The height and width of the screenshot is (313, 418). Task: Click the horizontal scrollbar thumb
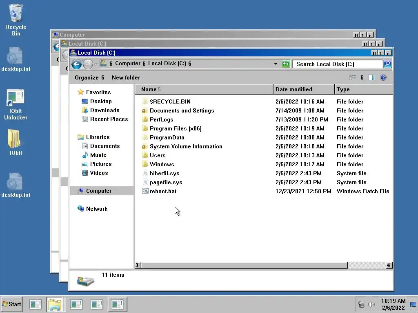(244, 265)
